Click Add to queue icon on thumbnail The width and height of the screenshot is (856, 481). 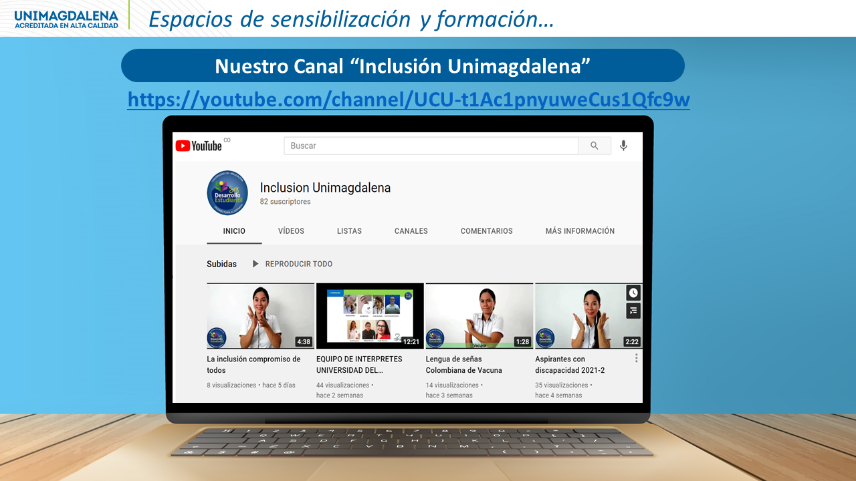[633, 311]
